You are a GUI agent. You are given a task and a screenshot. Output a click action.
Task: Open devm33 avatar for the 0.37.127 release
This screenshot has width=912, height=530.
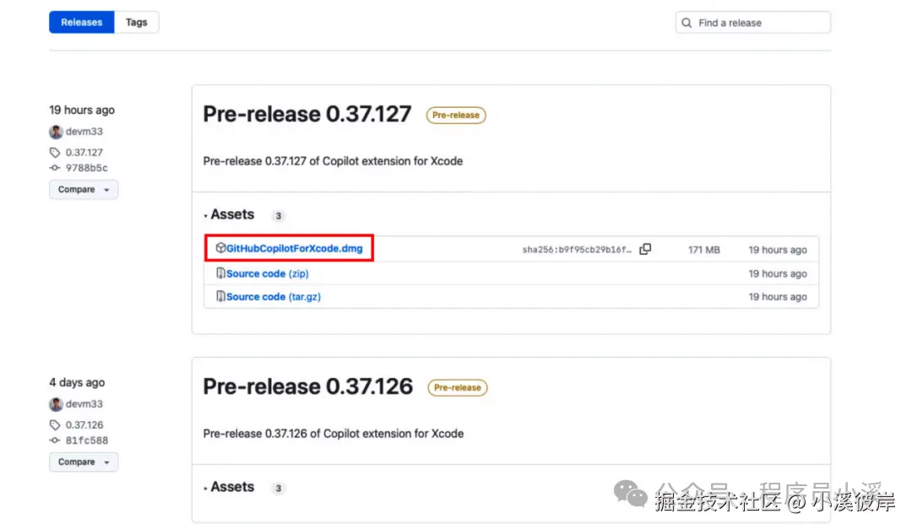coord(56,132)
